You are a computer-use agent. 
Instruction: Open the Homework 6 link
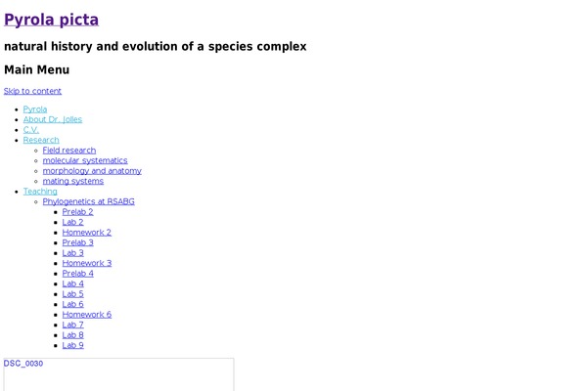pos(87,315)
